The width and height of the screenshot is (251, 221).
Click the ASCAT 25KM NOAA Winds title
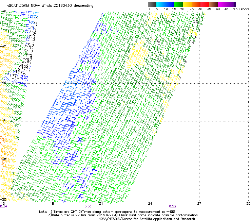click(50, 6)
